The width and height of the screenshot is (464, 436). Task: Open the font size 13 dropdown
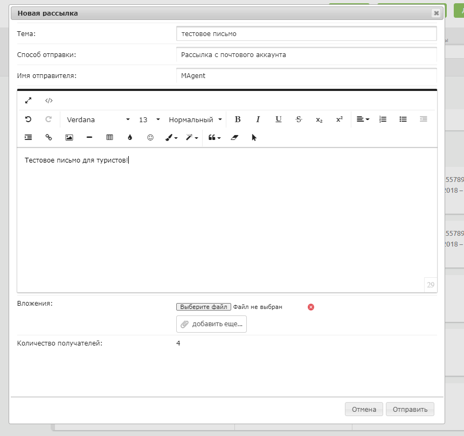click(149, 119)
